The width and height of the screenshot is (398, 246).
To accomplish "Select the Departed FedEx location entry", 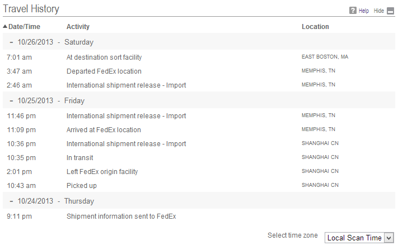I will (104, 71).
